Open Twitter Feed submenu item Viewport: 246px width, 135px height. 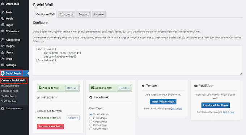click(8, 96)
